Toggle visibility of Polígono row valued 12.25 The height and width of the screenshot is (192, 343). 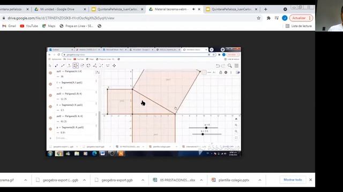50,95
